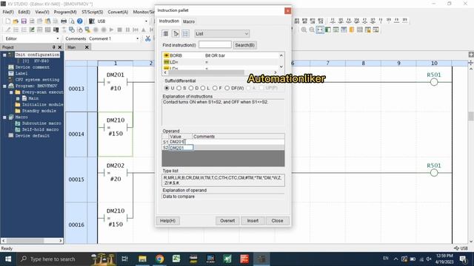The height and width of the screenshot is (266, 474).
Task: Open the View(V) menu
Action: pos(42,12)
